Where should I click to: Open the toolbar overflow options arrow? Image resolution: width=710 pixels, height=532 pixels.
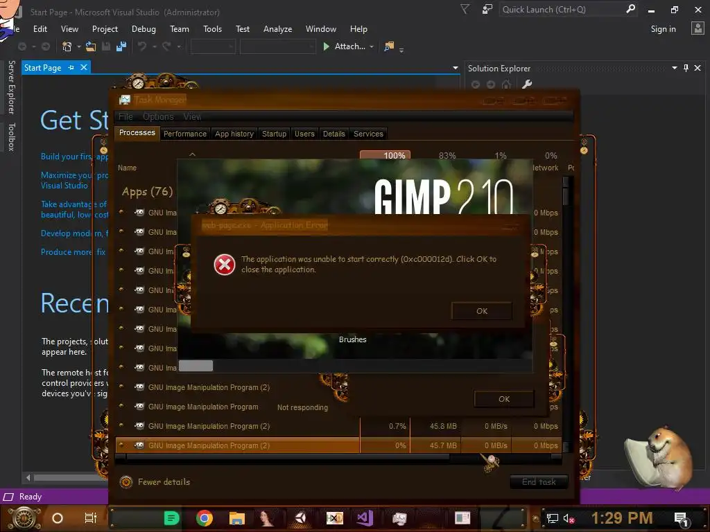(401, 50)
